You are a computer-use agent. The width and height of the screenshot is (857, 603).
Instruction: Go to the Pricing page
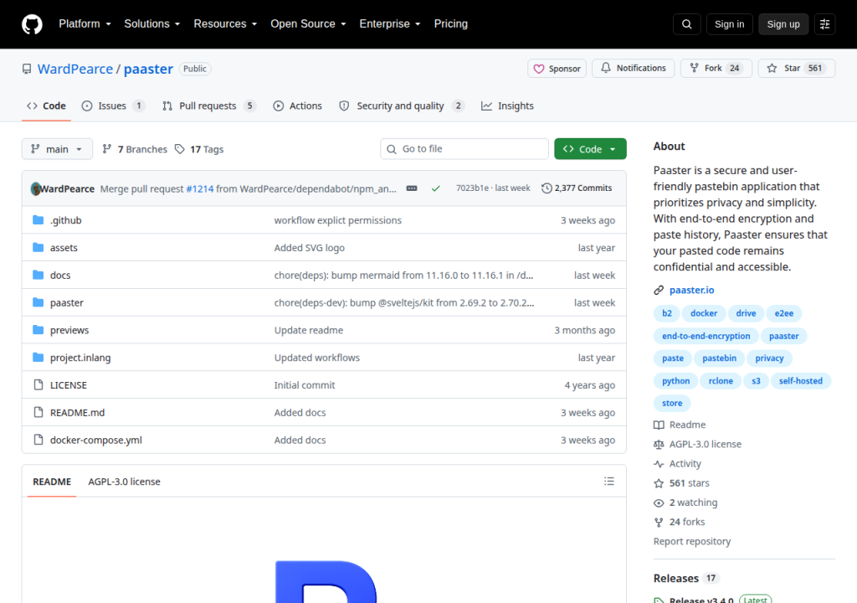click(x=451, y=24)
